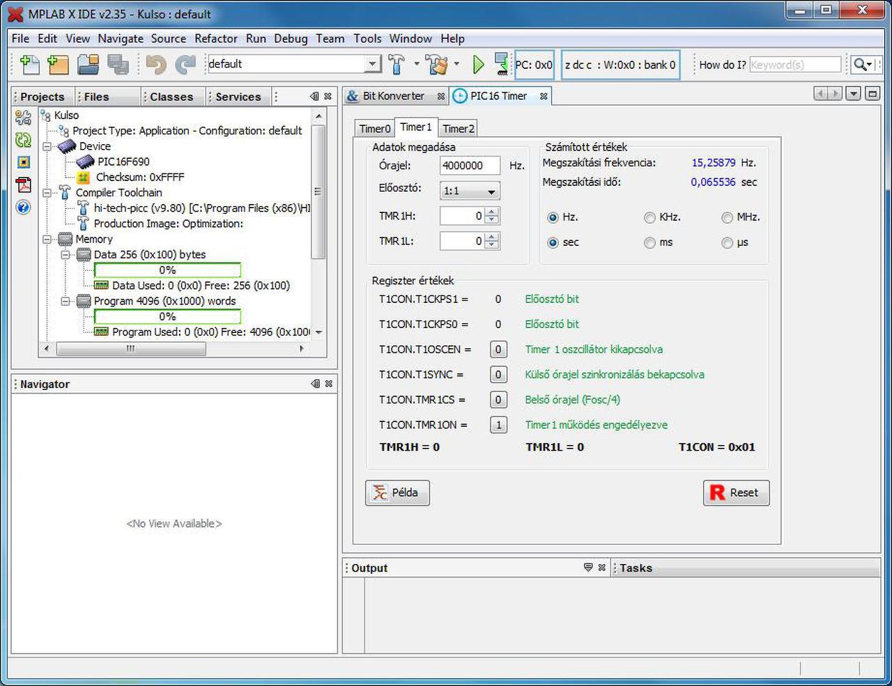Close the Output panel
Viewport: 892px width, 686px height.
click(x=602, y=568)
